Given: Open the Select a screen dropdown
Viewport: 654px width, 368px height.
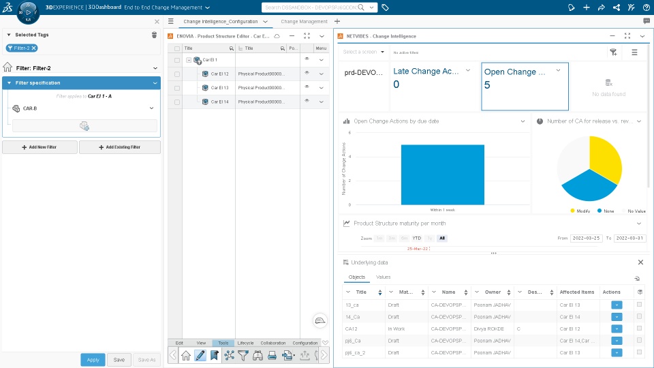Looking at the screenshot, I should point(363,52).
